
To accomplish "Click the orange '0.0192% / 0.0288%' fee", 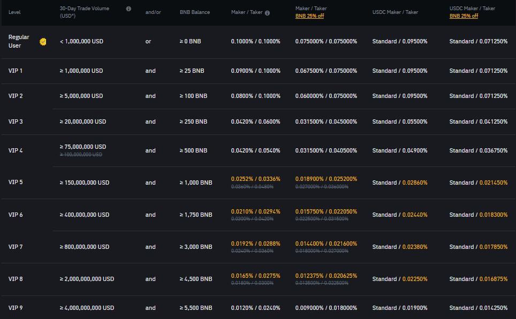I will point(256,244).
